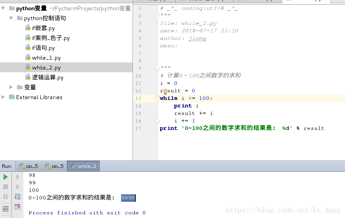Click 'author: jiong' comment line

coord(183,38)
